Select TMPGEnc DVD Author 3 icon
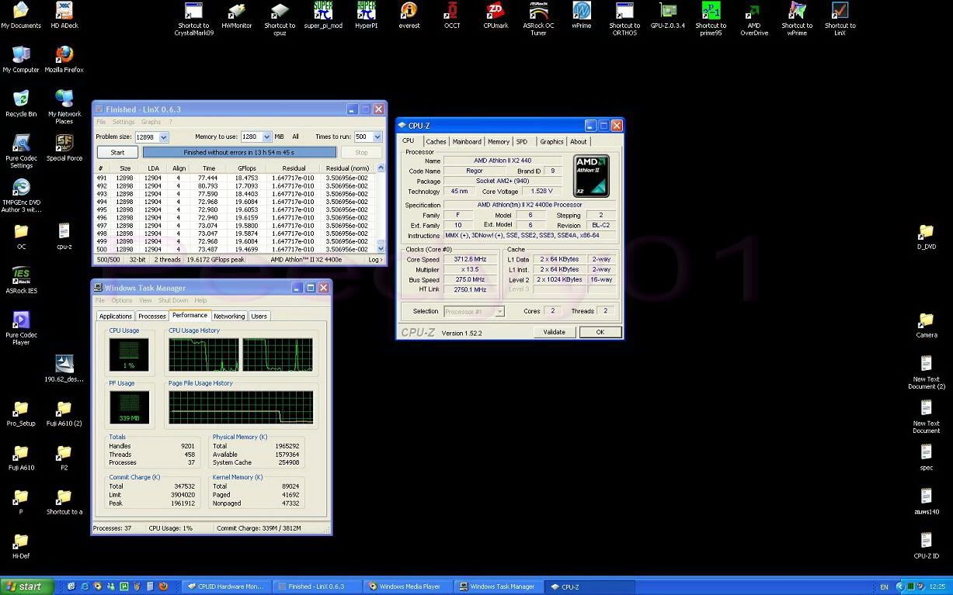Viewport: 953px width, 595px height. pos(21,196)
